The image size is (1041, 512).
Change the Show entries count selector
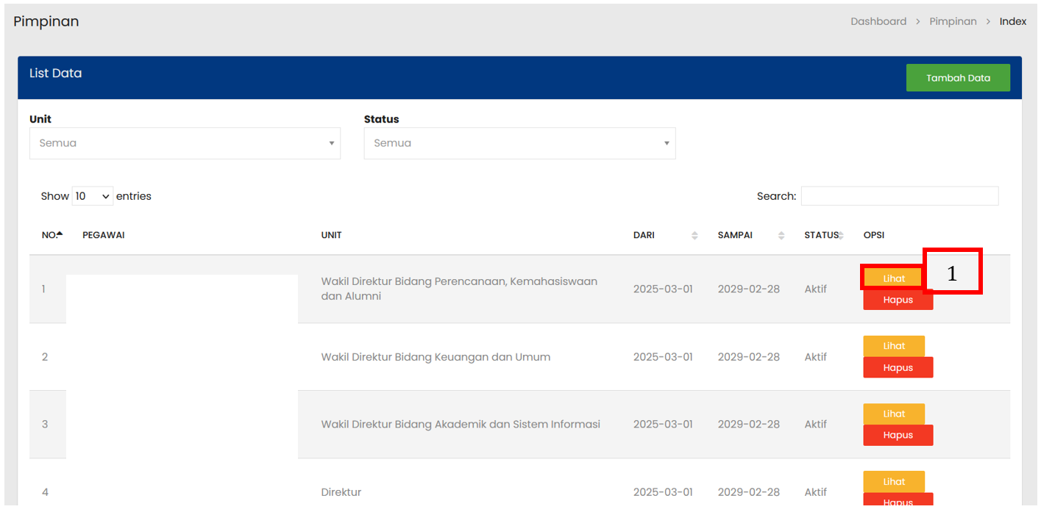pyautogui.click(x=93, y=196)
